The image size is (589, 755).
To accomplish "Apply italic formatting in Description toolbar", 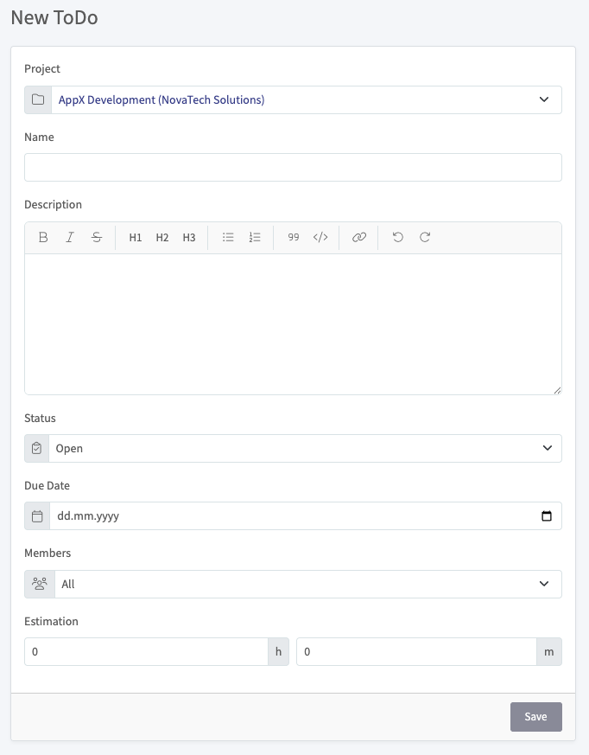I will [x=70, y=237].
